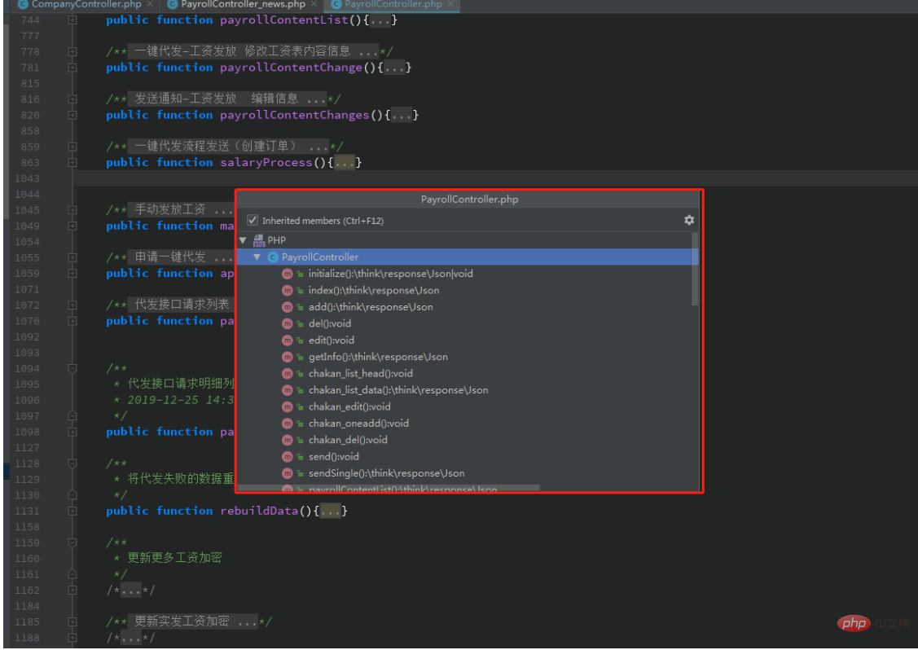Go to send():void method
The width and height of the screenshot is (918, 650).
click(x=334, y=457)
